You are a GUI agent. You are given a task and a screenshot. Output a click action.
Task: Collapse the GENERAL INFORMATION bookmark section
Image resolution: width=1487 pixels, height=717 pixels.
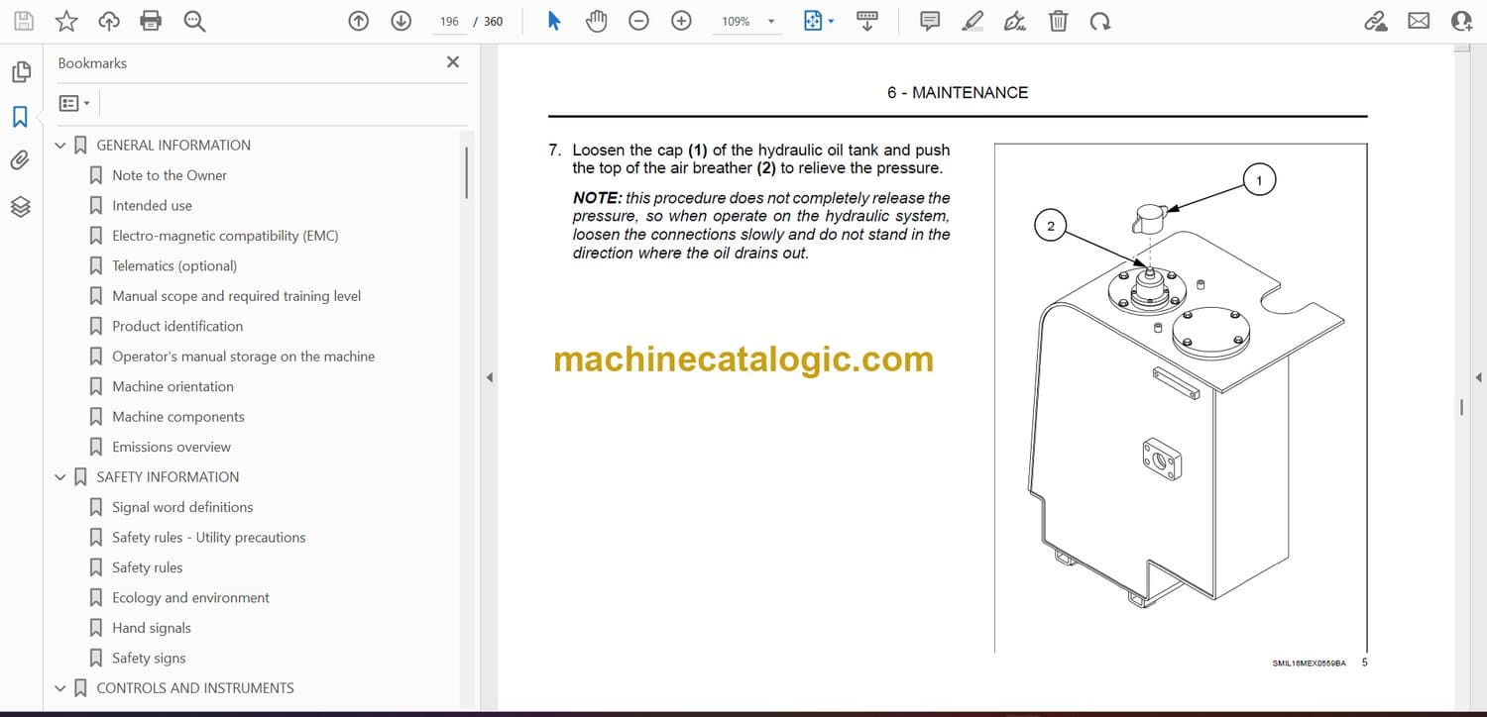tap(60, 146)
